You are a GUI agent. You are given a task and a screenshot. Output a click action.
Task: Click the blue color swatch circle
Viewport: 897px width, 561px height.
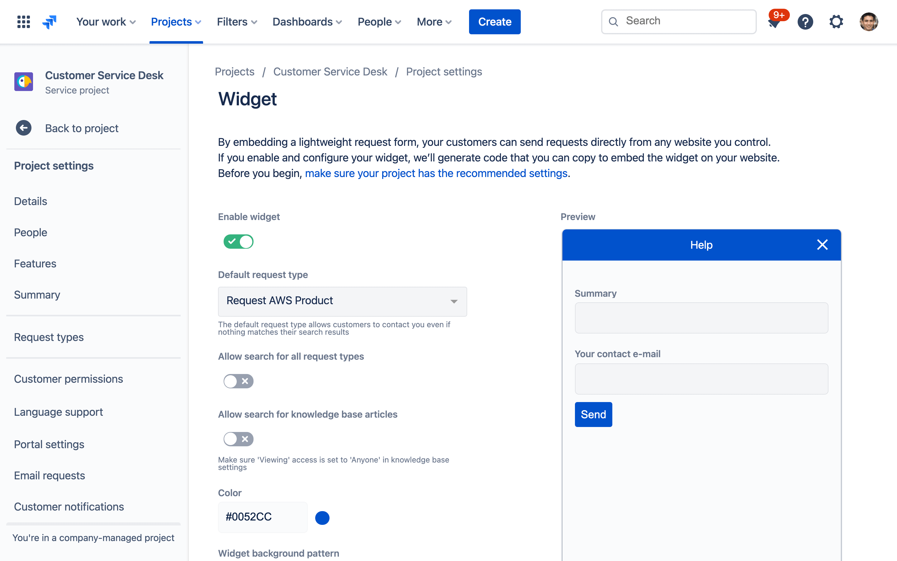pos(322,517)
